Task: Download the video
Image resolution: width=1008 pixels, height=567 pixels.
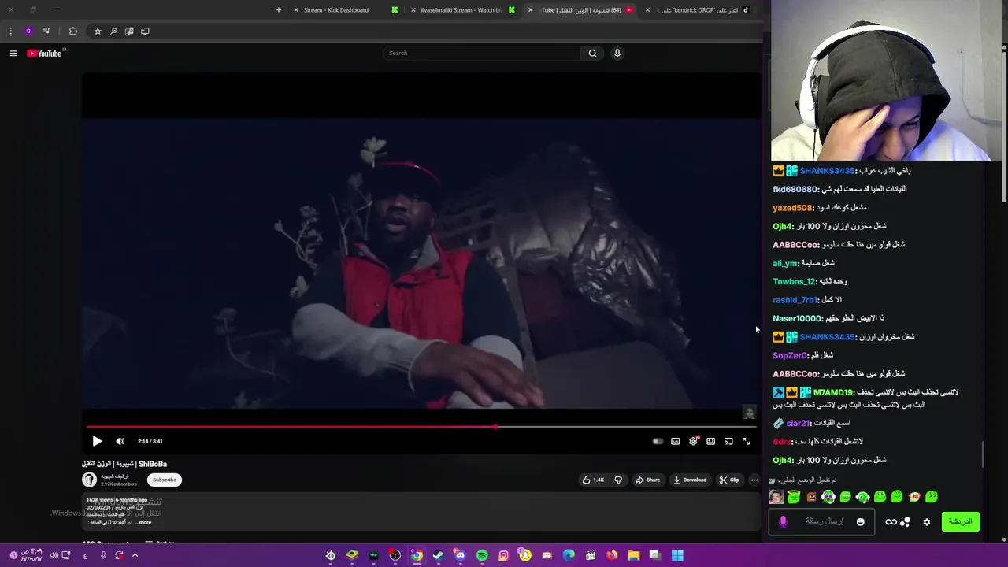Action: point(690,480)
